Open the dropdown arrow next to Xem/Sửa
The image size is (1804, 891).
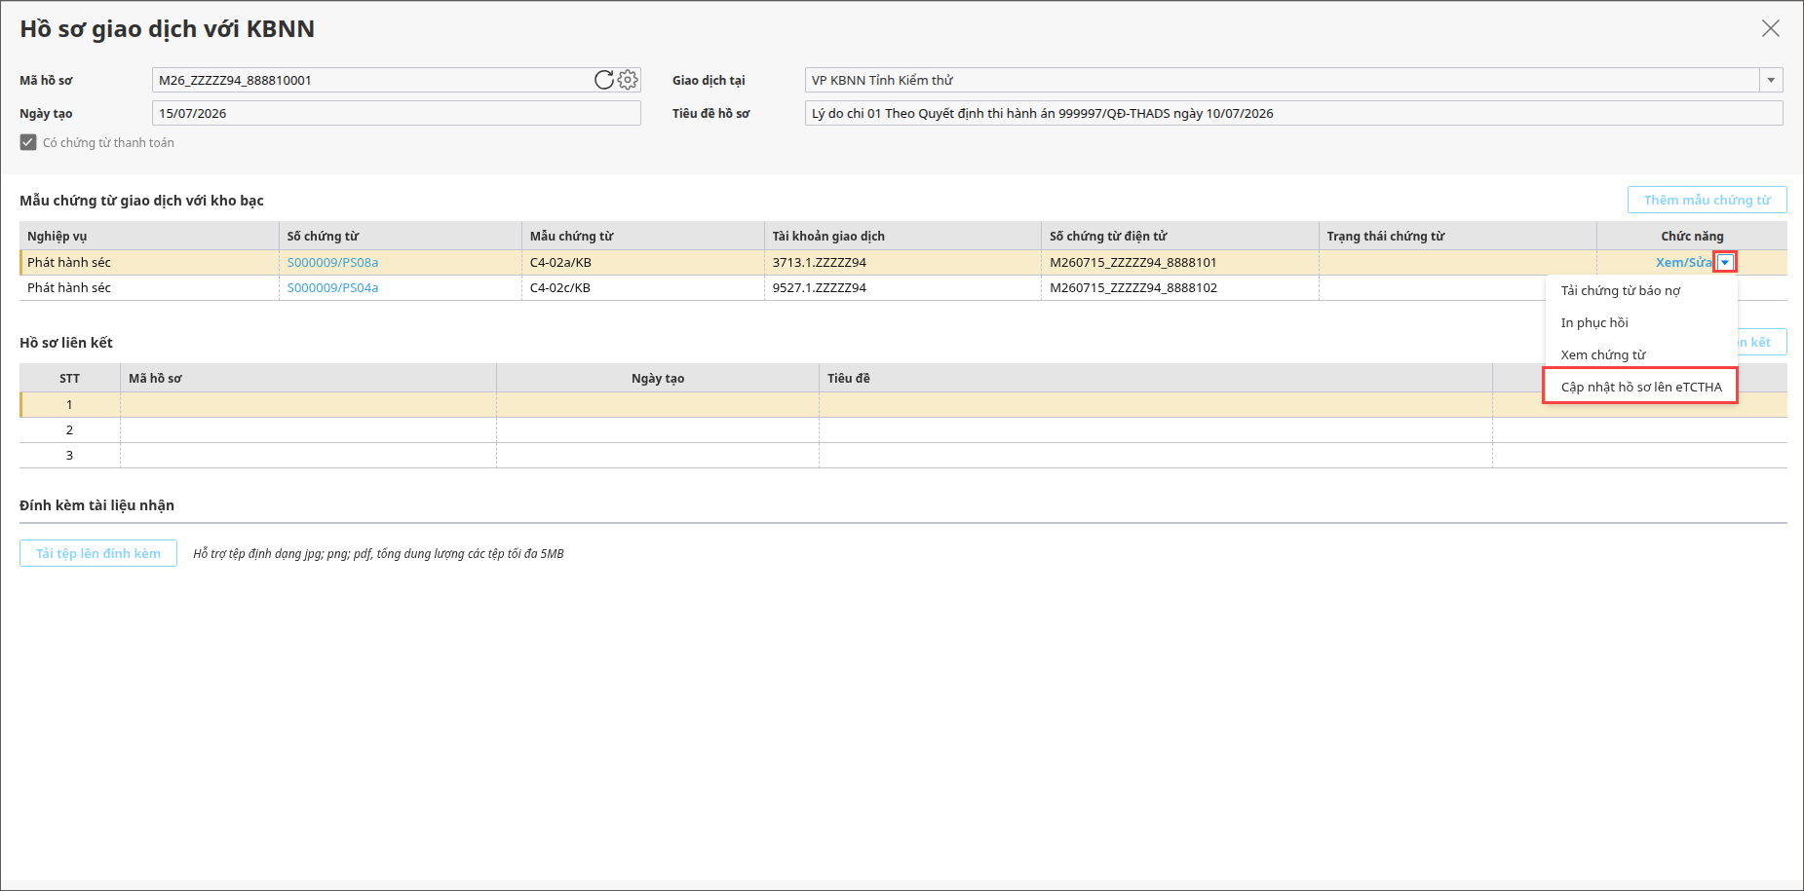[x=1725, y=262]
